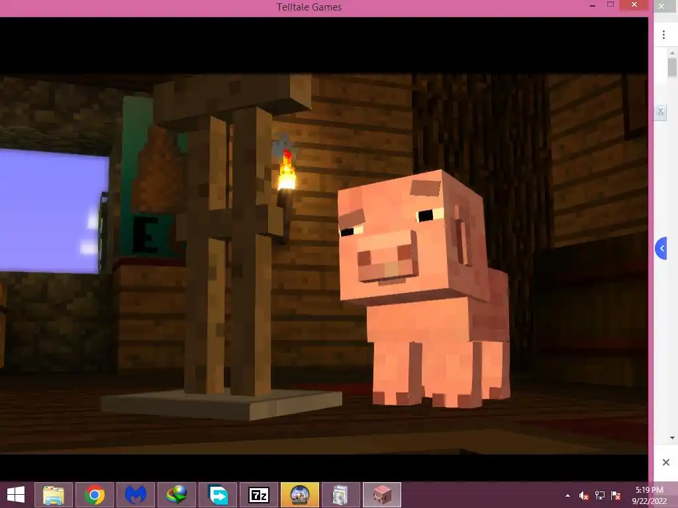Close the Telltale Games window

634,5
